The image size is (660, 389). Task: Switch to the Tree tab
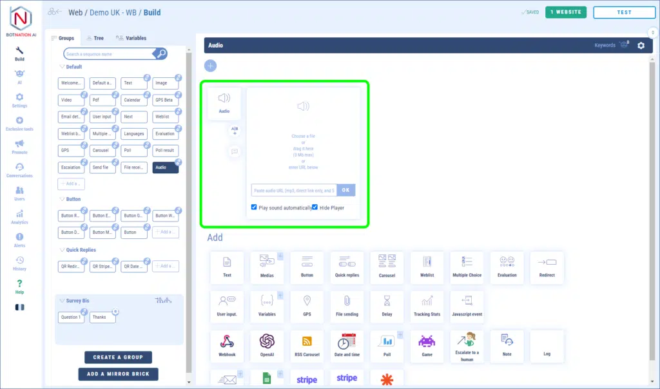tap(94, 38)
